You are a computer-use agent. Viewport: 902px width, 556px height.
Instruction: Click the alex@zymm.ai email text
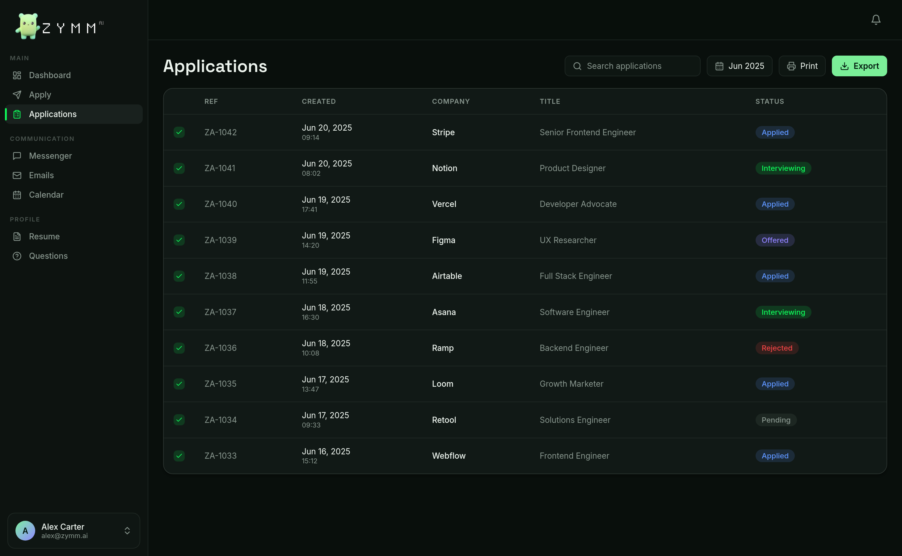(x=64, y=536)
